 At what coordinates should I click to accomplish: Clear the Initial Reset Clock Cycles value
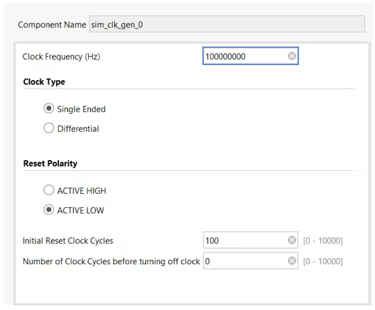click(x=292, y=241)
